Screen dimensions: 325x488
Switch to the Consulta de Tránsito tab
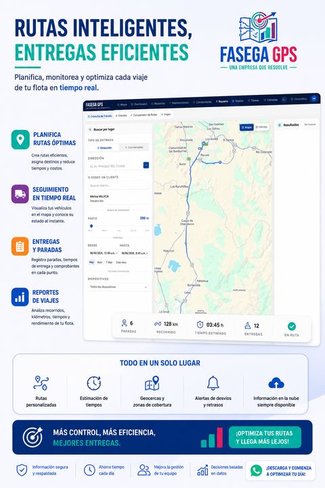[100, 116]
